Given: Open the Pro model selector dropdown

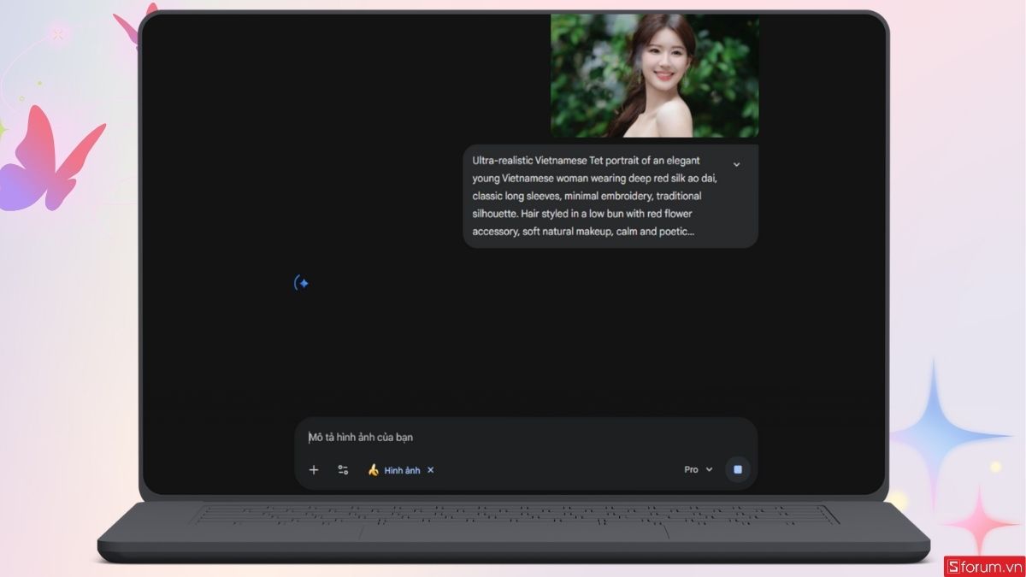Looking at the screenshot, I should coord(697,468).
